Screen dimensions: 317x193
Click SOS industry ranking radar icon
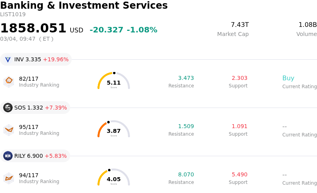9,130
